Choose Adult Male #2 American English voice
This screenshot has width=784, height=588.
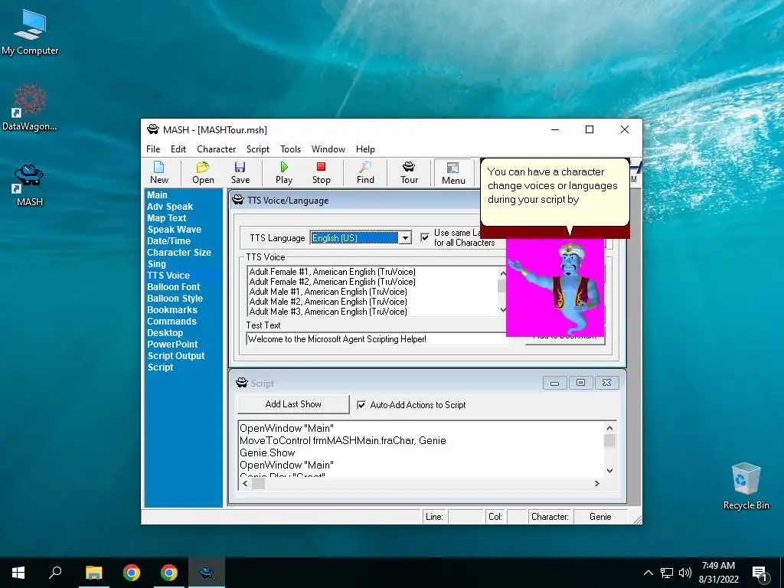click(328, 302)
